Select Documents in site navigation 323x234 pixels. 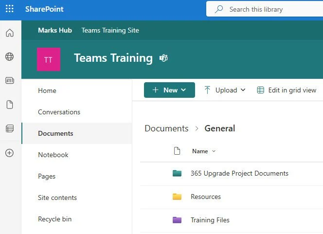[77, 133]
